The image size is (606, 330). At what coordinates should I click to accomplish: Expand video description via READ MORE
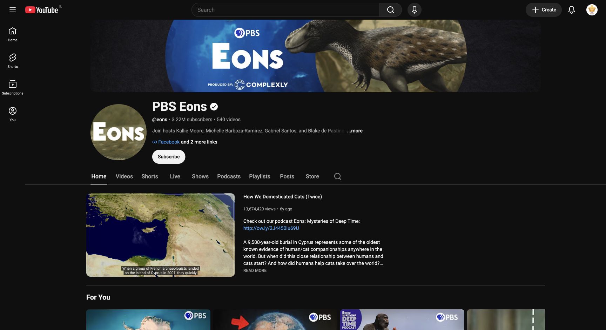[255, 271]
